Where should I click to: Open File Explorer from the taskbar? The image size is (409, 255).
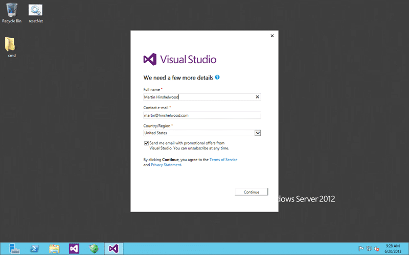54,249
